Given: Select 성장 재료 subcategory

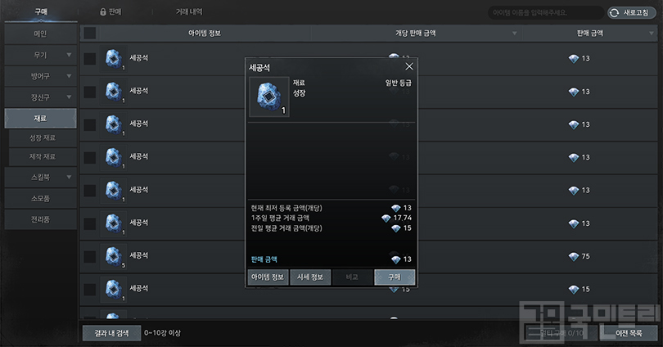Looking at the screenshot, I should coord(43,137).
